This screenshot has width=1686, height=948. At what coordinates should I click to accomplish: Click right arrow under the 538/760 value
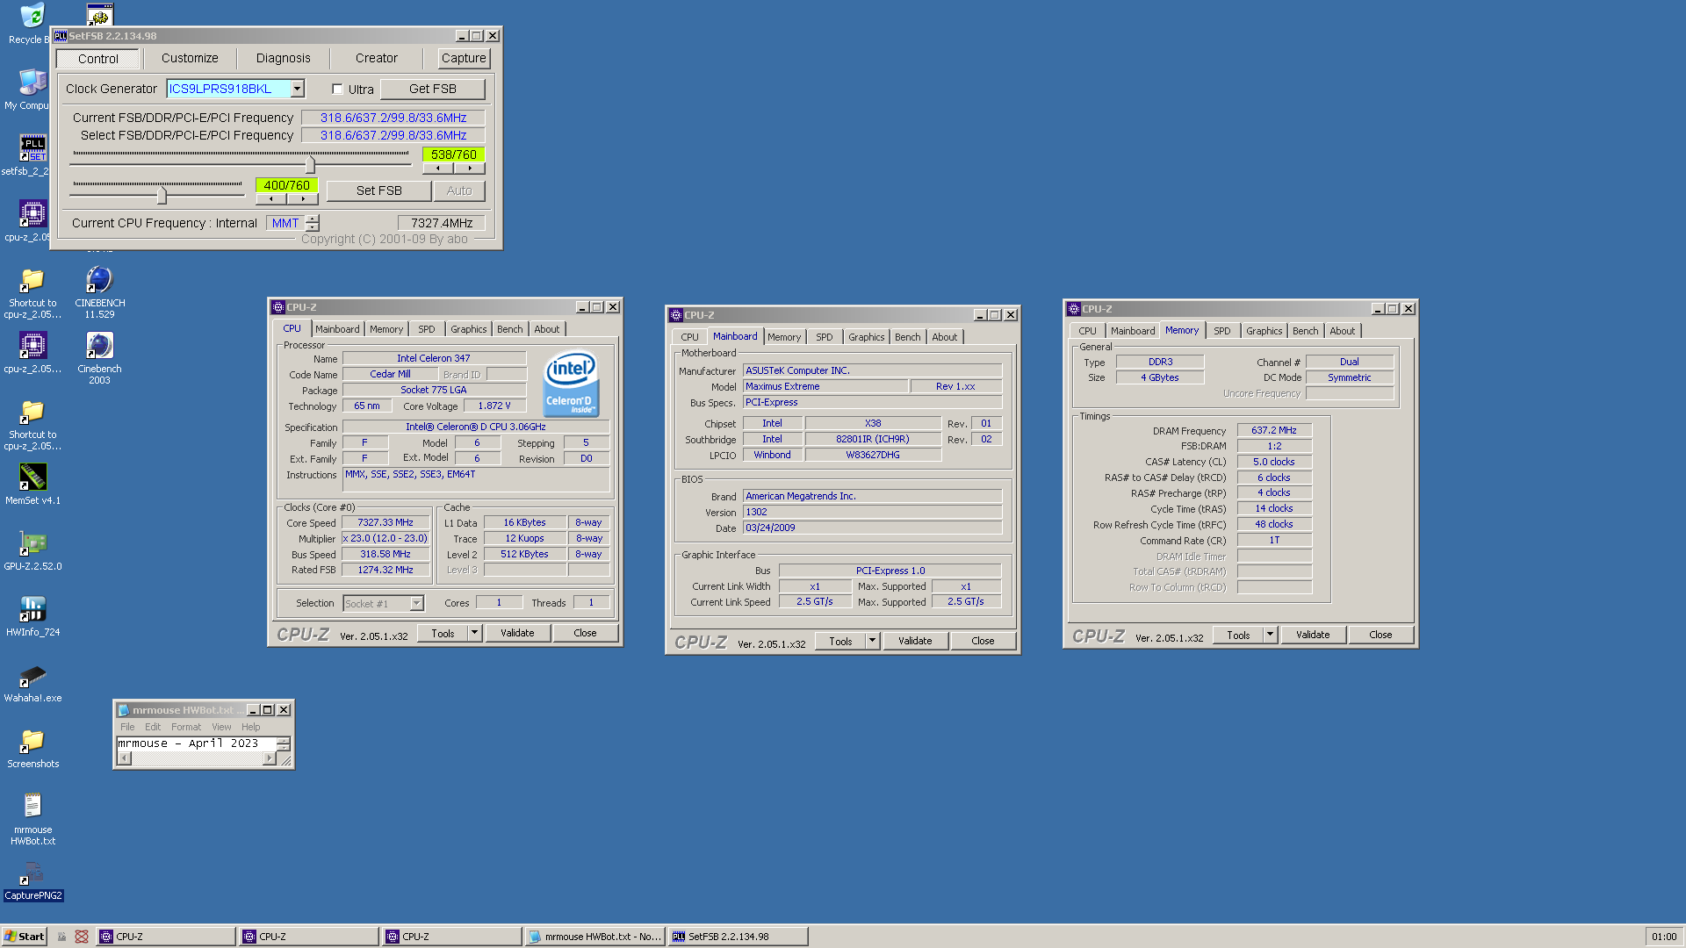point(470,168)
